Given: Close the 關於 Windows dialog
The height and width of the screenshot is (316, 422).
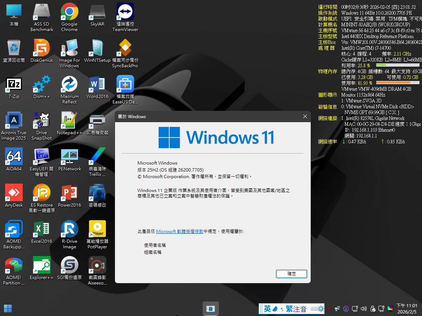Looking at the screenshot, I should click(305, 117).
